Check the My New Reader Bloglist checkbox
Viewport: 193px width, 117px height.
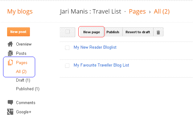click(67, 48)
